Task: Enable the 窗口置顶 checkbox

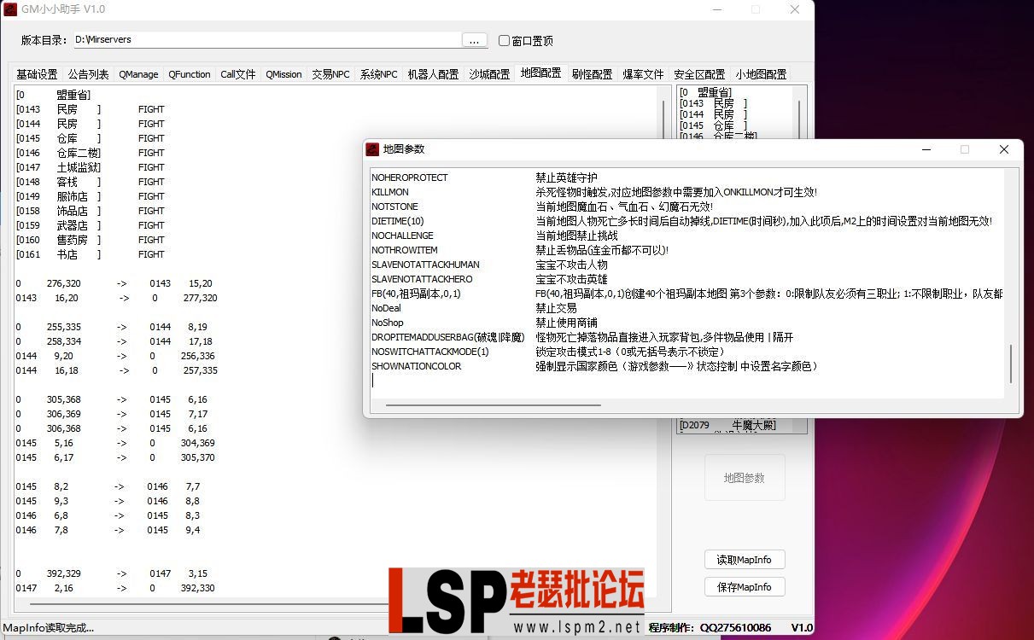Action: (504, 40)
